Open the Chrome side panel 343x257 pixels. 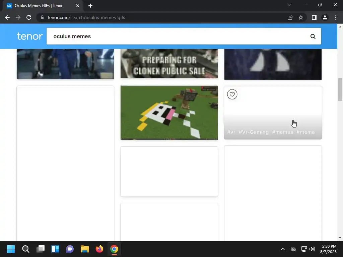tap(314, 17)
